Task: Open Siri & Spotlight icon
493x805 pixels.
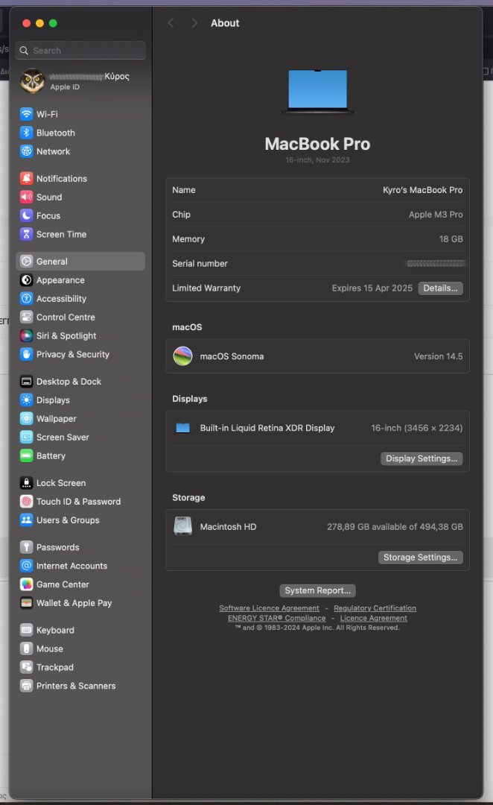Action: tap(26, 335)
